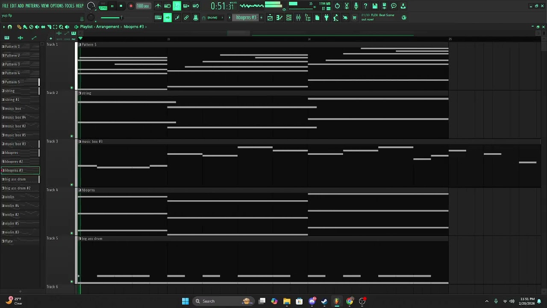Click the Arrangement breadcrumb in playlist title
This screenshot has height=308, width=547.
(108, 27)
